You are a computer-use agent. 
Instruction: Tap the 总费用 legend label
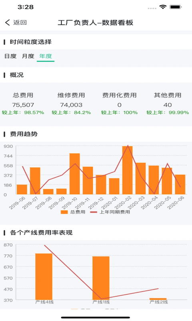click(x=78, y=212)
